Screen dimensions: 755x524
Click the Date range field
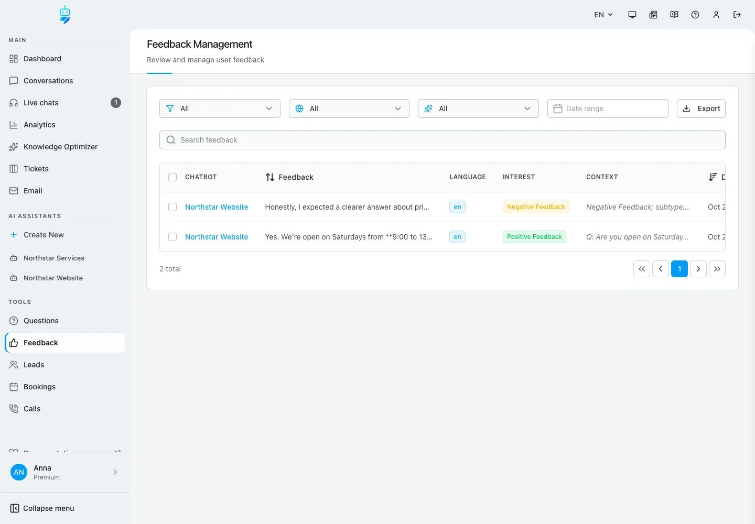tap(608, 108)
